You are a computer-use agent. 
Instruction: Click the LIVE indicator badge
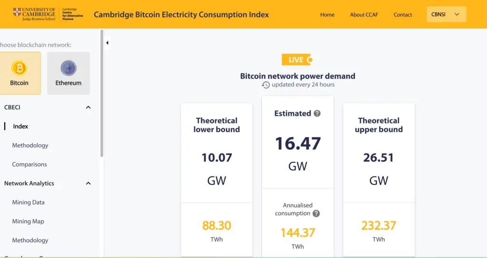(297, 60)
